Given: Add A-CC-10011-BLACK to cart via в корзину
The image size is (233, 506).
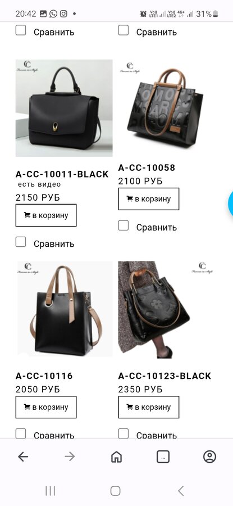Looking at the screenshot, I should pyautogui.click(x=46, y=215).
